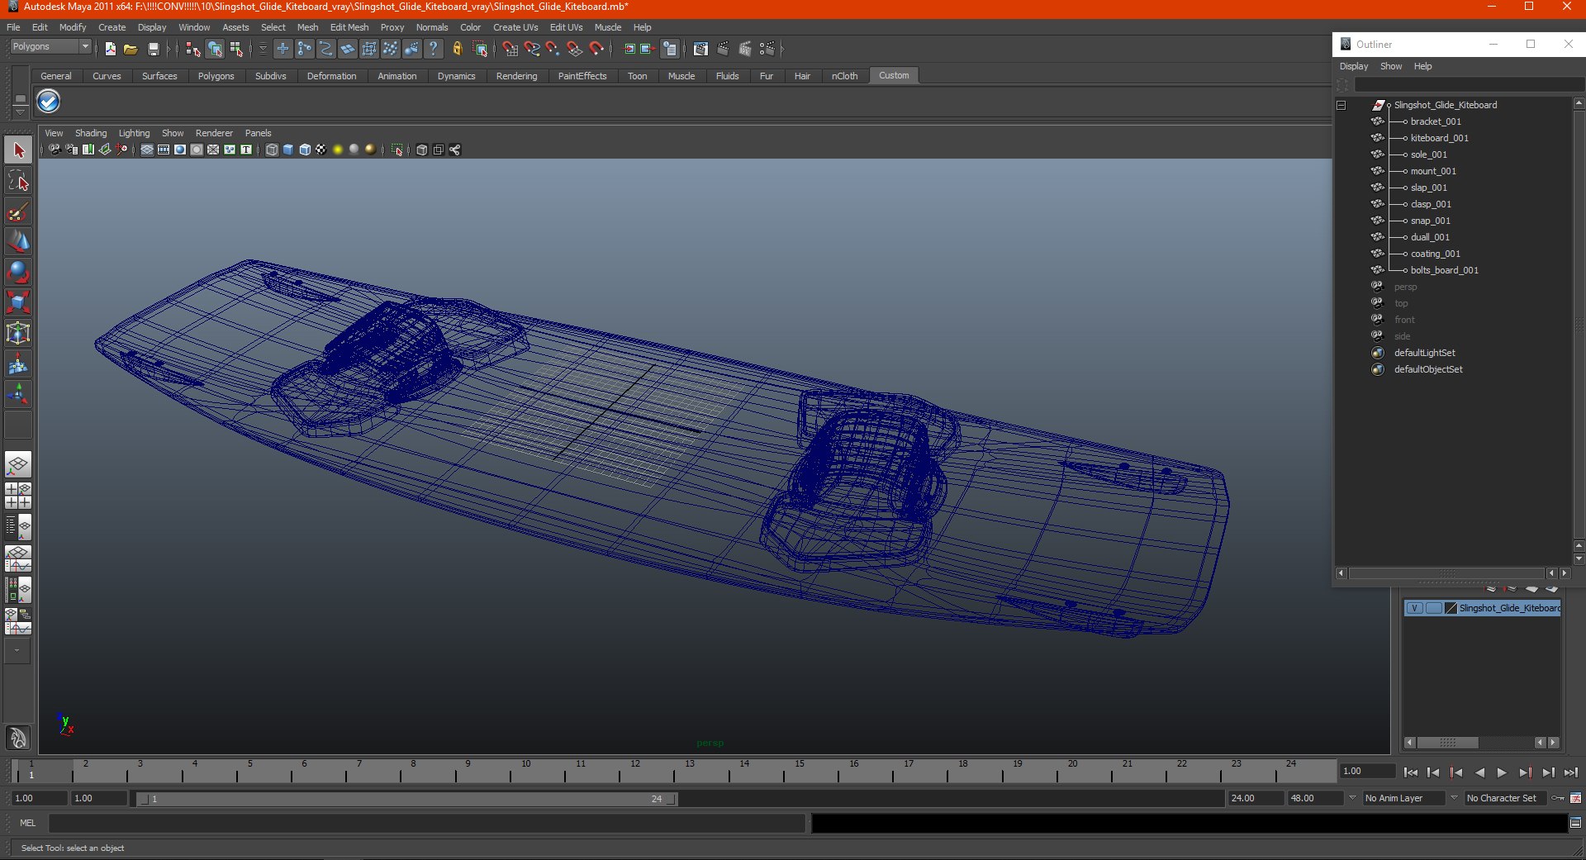Open the character set dropdown arrow
This screenshot has height=860, width=1586.
click(1455, 798)
